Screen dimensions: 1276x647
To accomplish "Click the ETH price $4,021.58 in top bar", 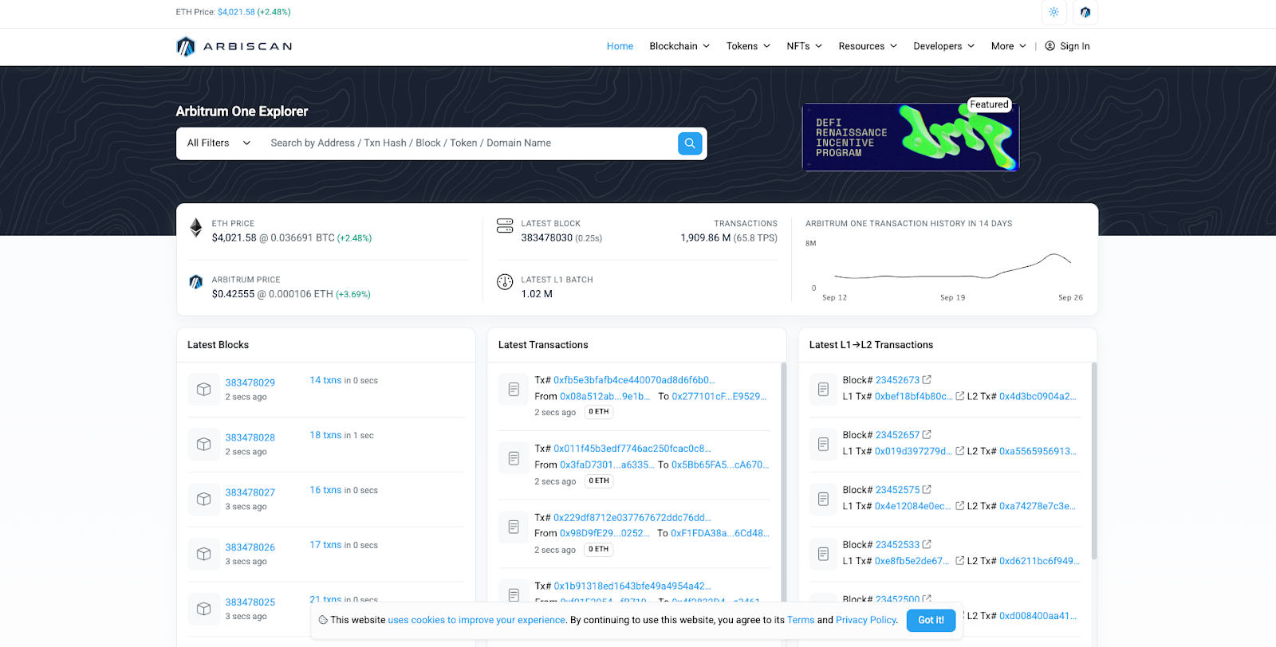I will click(236, 12).
